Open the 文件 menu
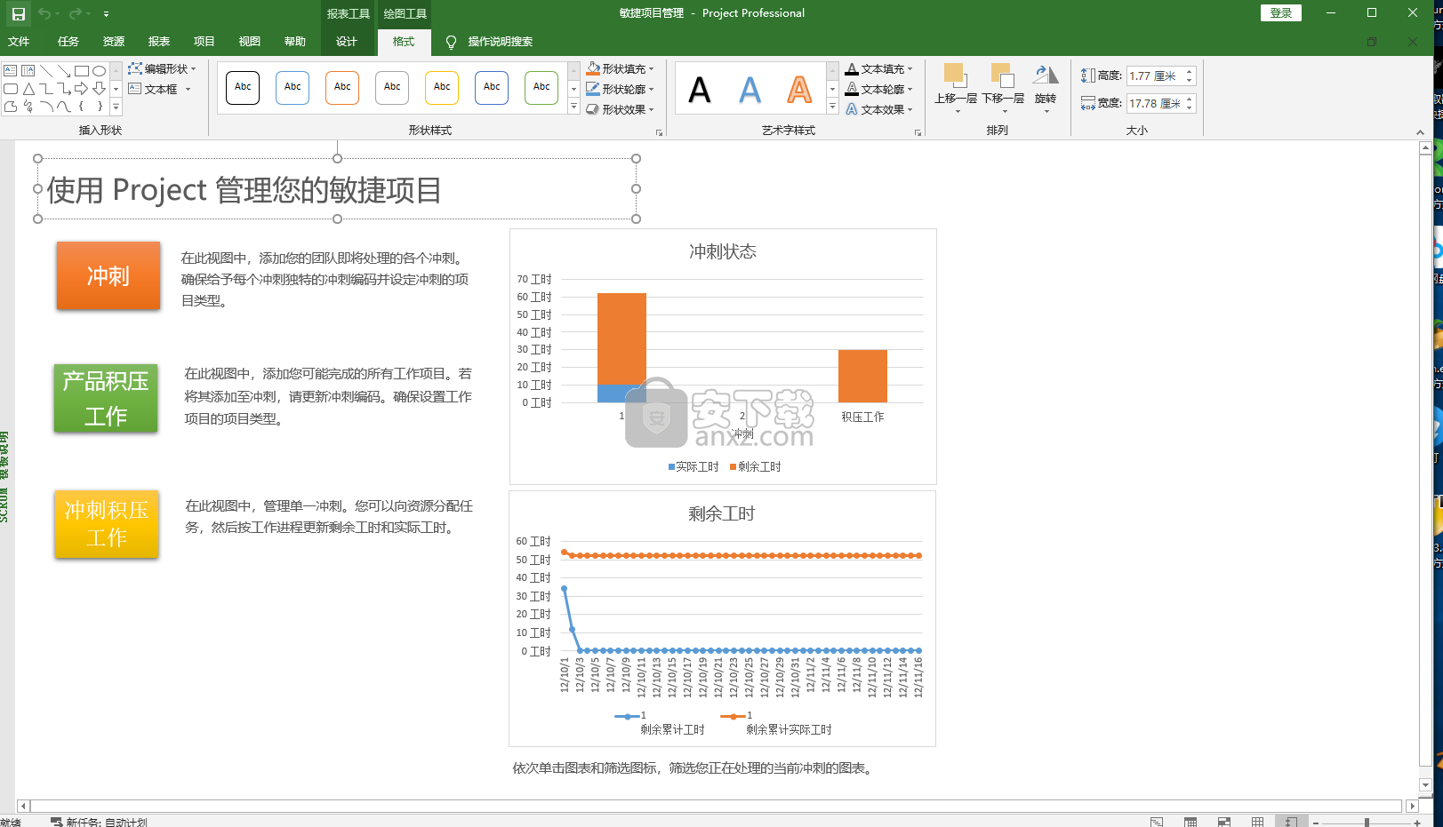The width and height of the screenshot is (1443, 827). coord(19,42)
